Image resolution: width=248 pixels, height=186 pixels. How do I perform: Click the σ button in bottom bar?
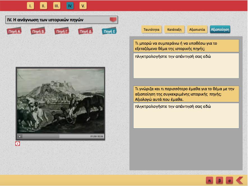coord(229,180)
